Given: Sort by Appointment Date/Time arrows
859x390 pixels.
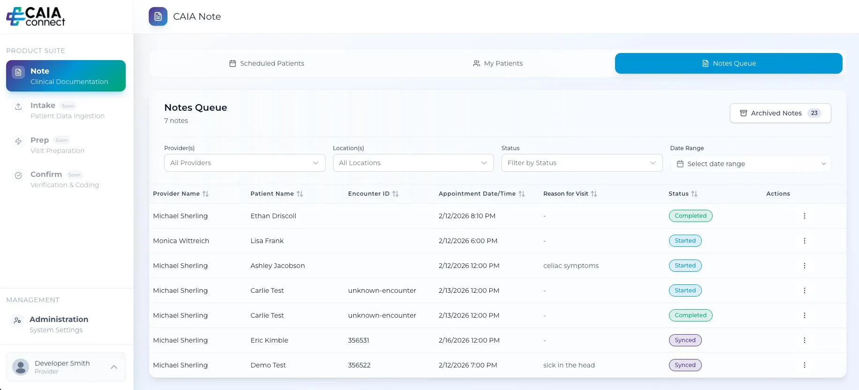Looking at the screenshot, I should pos(522,194).
